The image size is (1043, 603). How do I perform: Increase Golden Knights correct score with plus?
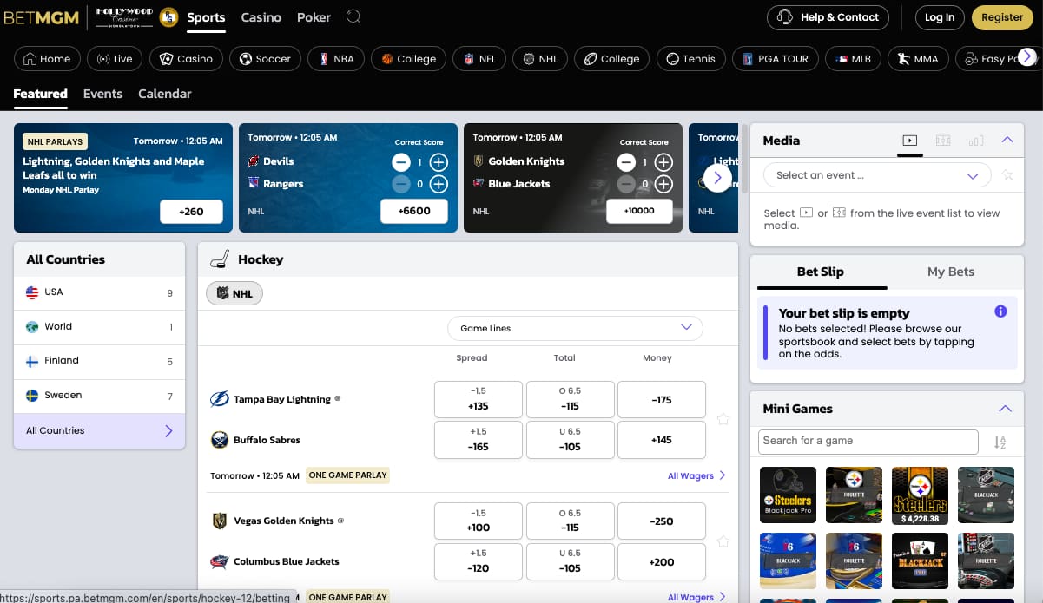click(663, 162)
